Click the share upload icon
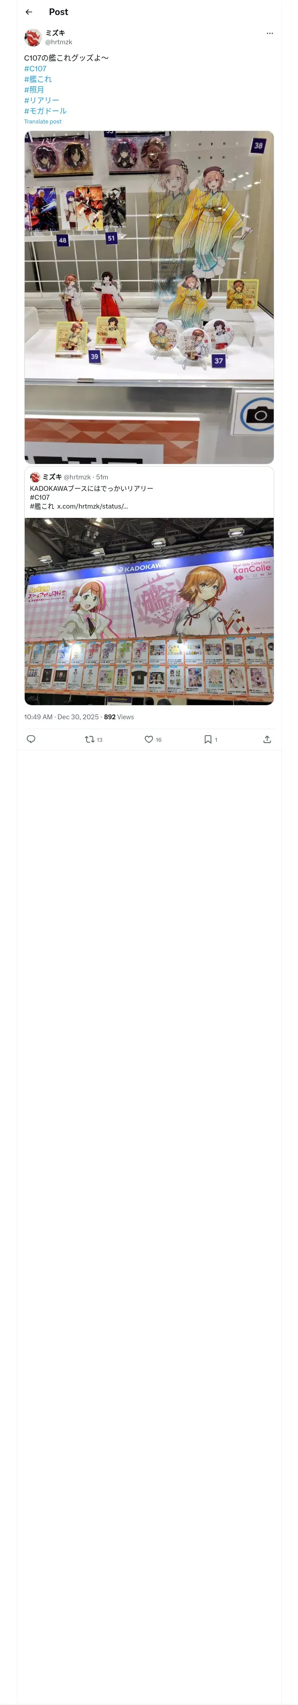298x1705 pixels. 267,739
